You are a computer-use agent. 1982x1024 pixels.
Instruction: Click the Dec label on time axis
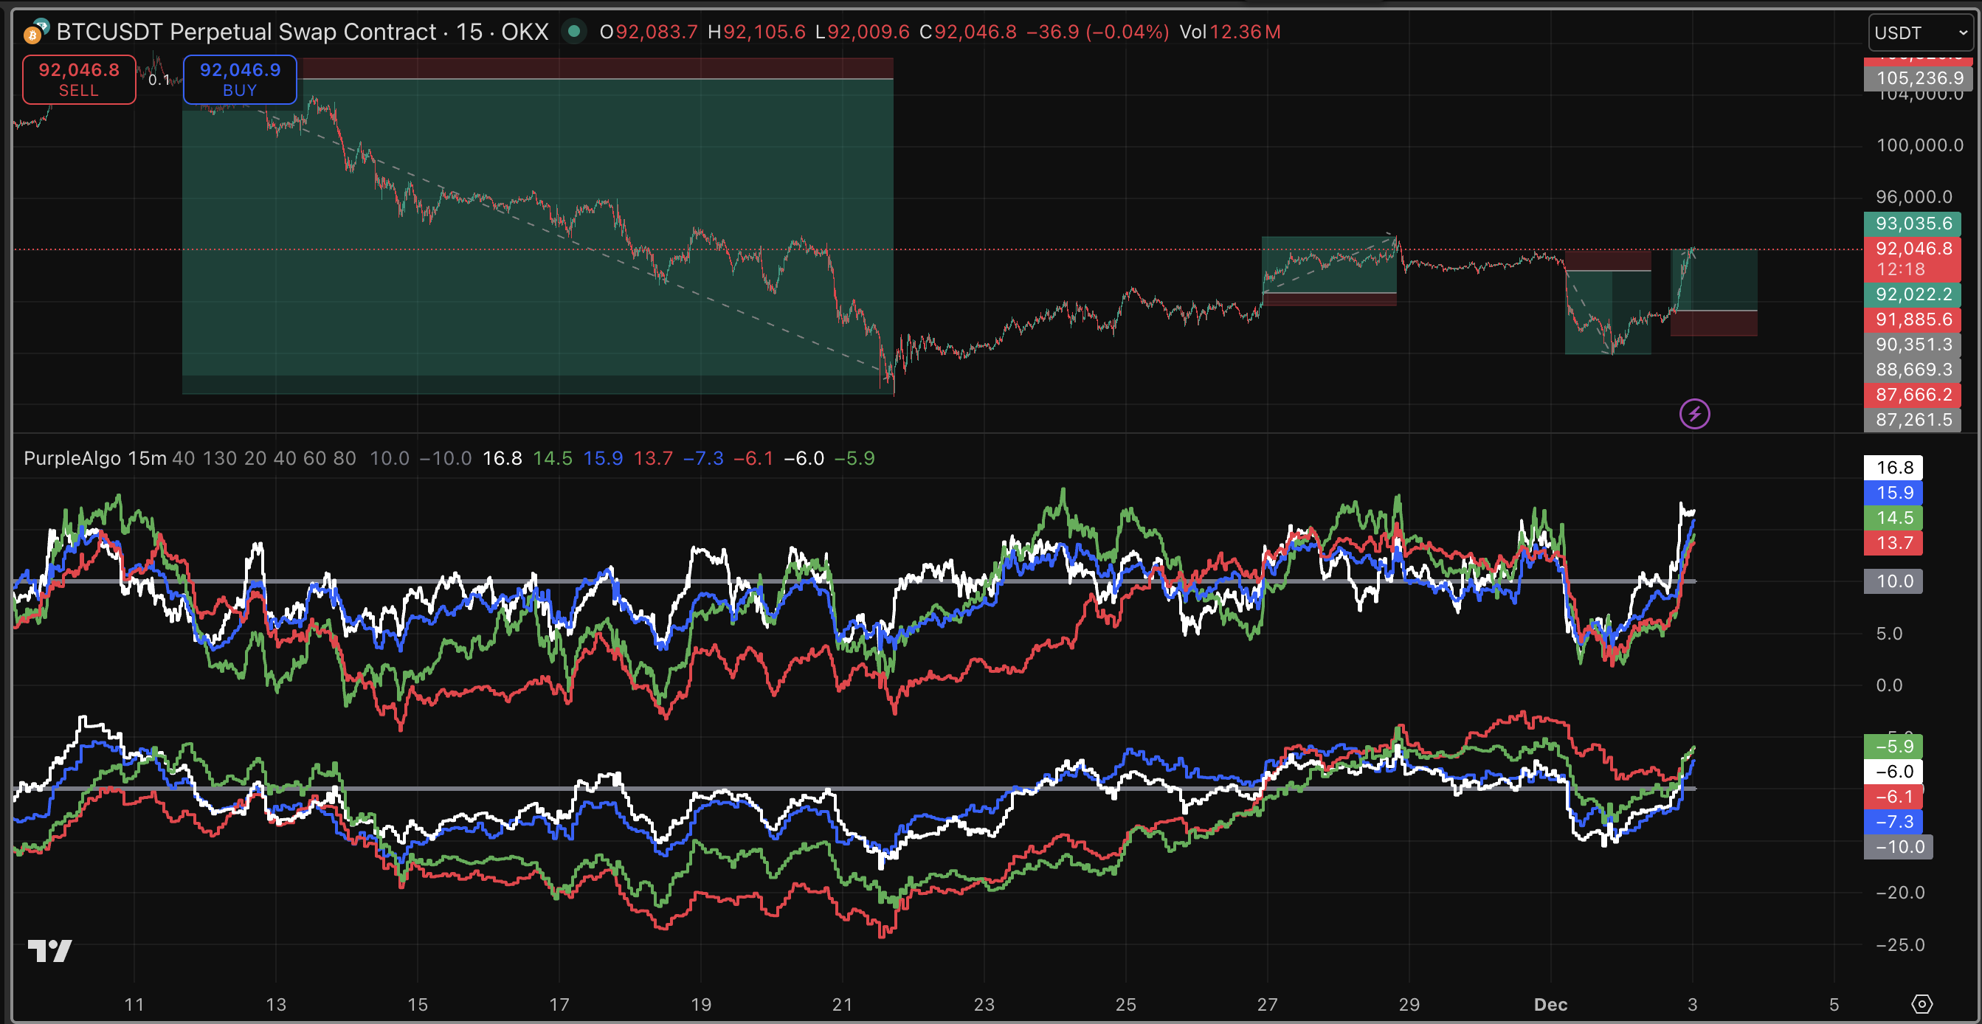1550,1004
